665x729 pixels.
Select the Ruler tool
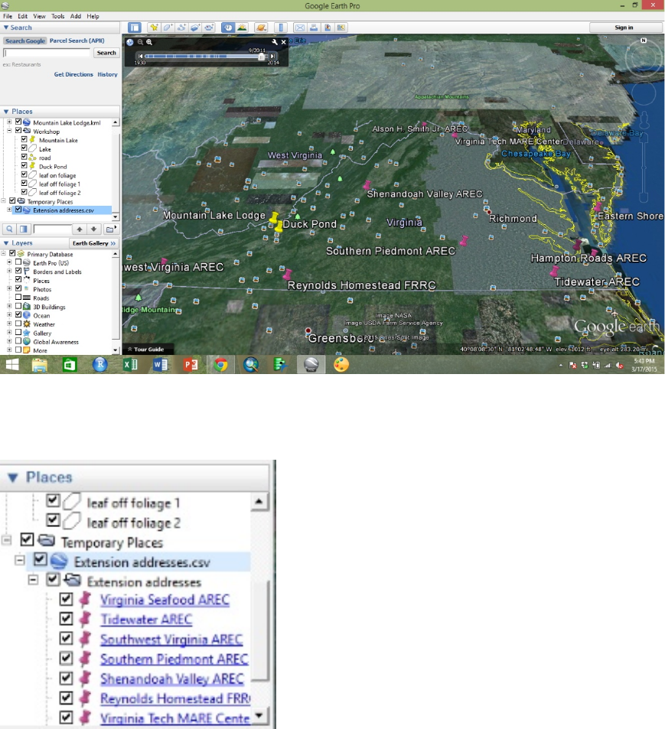click(x=280, y=28)
